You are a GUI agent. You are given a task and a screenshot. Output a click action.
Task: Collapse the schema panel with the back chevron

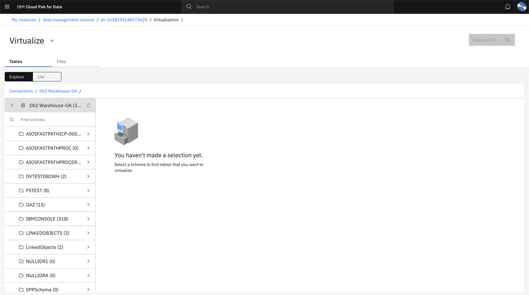point(11,105)
